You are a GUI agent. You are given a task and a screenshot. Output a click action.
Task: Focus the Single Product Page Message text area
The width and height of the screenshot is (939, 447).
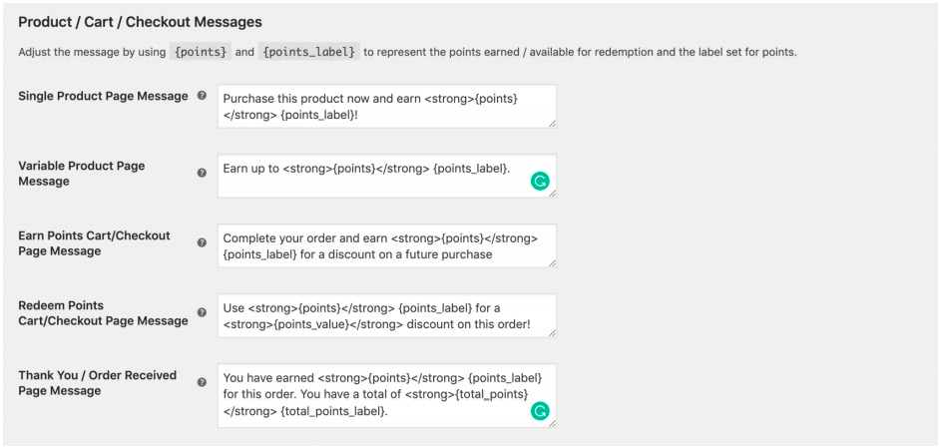coord(386,106)
